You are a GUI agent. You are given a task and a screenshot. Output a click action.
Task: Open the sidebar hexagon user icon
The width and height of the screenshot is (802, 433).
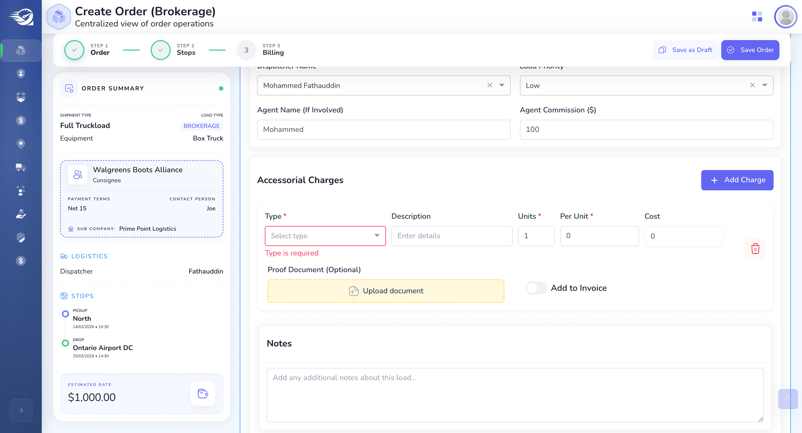click(21, 73)
